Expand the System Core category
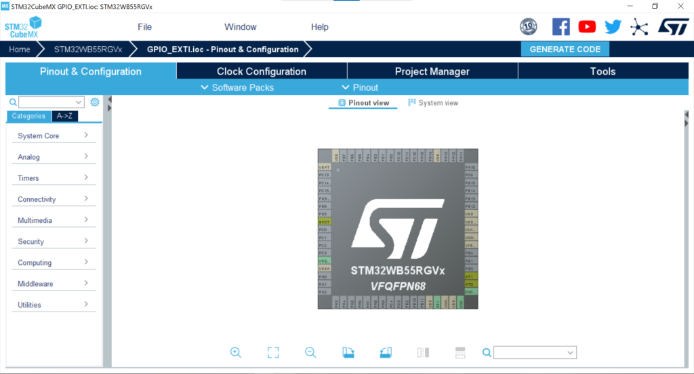The height and width of the screenshot is (374, 694). (54, 136)
